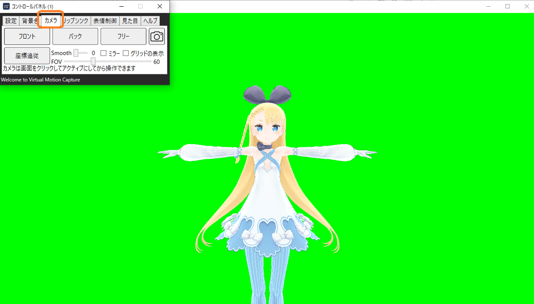Click the FOV slider handle

(x=93, y=61)
